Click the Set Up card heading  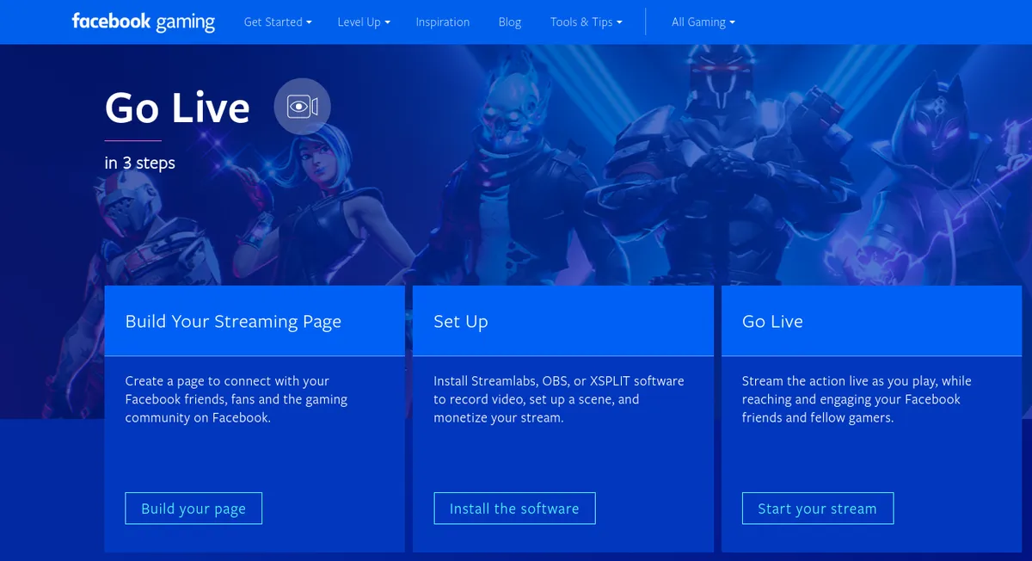460,322
